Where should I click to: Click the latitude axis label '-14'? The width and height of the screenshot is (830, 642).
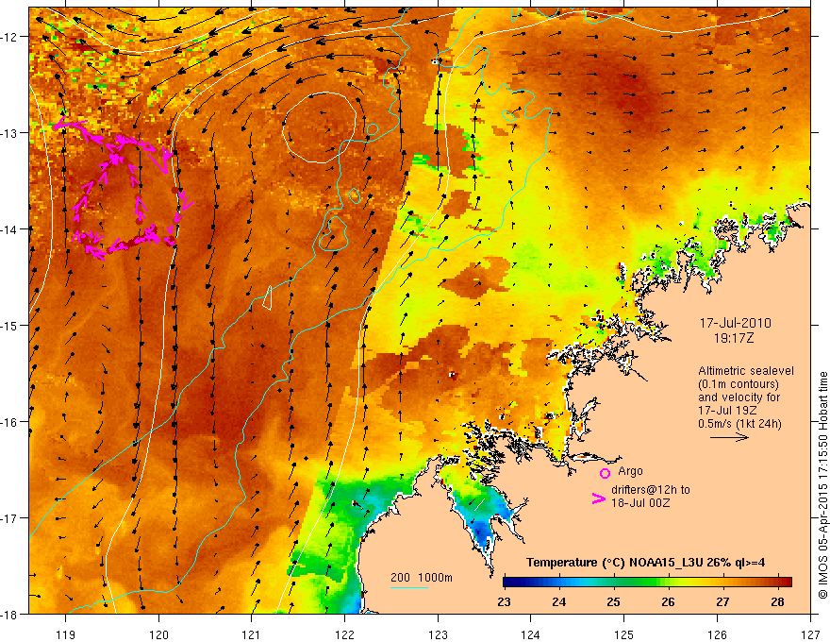(9, 228)
